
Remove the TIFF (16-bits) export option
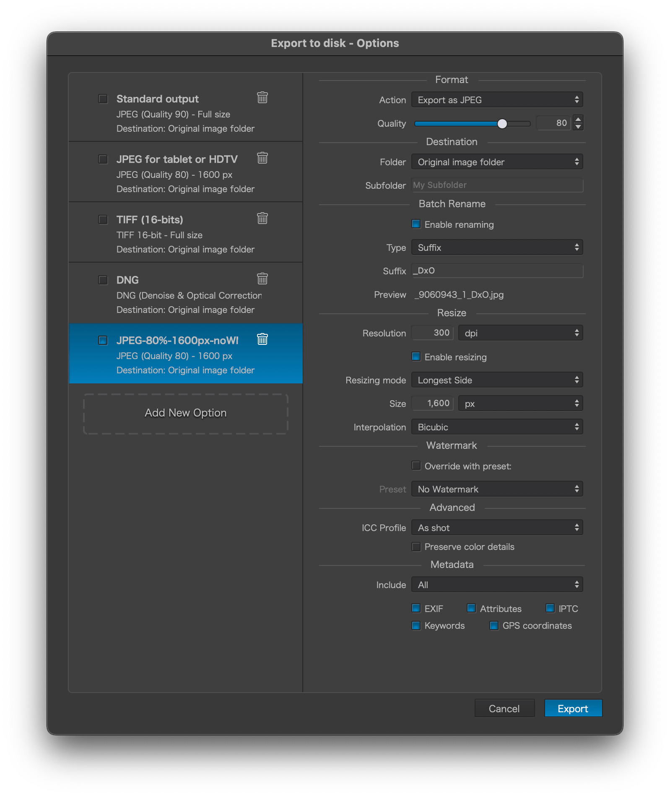(262, 219)
